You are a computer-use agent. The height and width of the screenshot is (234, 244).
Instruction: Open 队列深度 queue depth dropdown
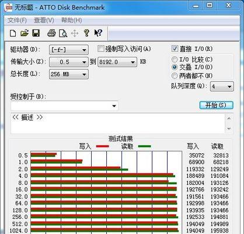tap(222, 86)
